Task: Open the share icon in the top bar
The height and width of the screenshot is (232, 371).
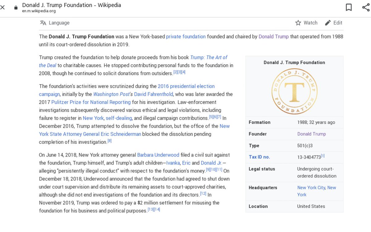Action: pos(366,7)
